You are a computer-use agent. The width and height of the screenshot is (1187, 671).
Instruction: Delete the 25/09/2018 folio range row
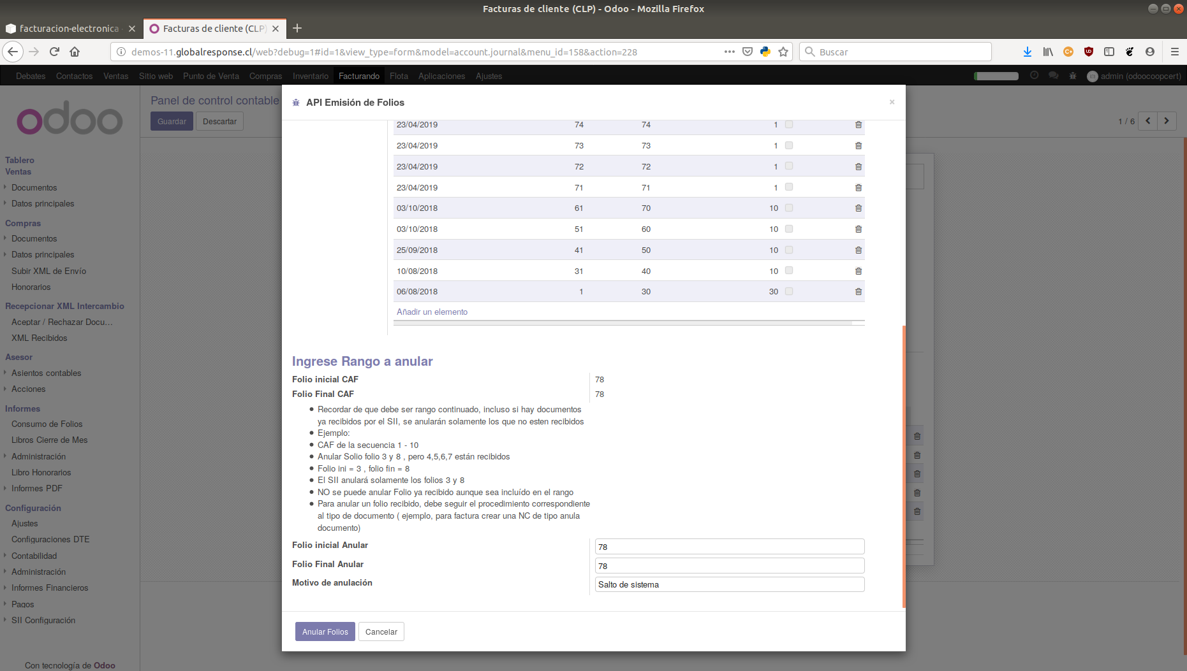tap(858, 250)
